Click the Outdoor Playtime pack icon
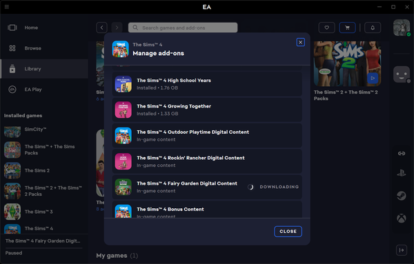The height and width of the screenshot is (264, 414). pyautogui.click(x=124, y=136)
